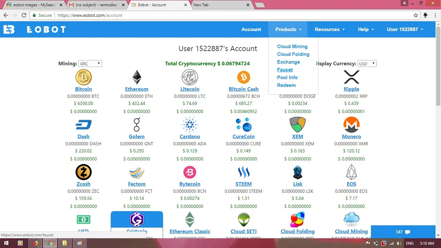Choose Faucet in Products menu
This screenshot has width=441, height=248.
pos(285,70)
